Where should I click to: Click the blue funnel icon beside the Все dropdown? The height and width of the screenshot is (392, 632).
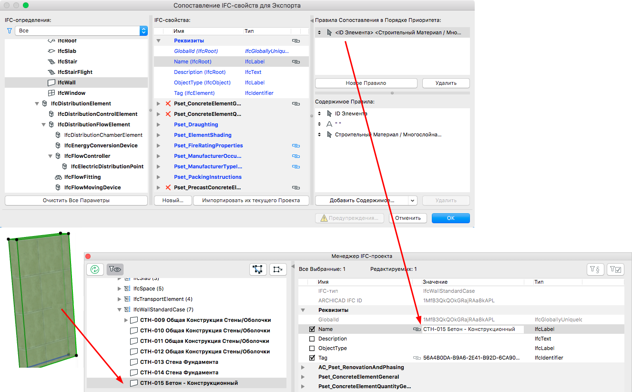(x=9, y=31)
